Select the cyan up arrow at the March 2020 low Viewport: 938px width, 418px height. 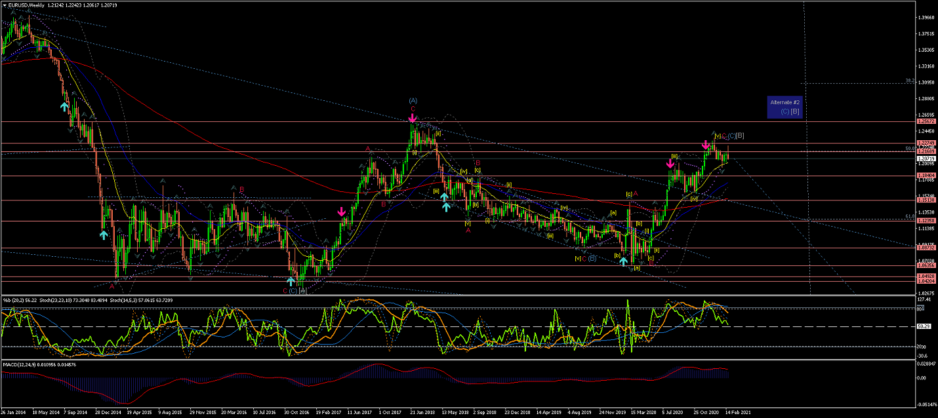(x=623, y=261)
